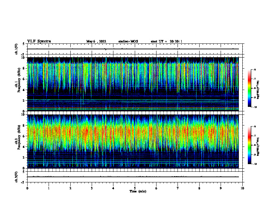Click the "station=MOS" header label
273x211 pixels.
[x=128, y=41]
